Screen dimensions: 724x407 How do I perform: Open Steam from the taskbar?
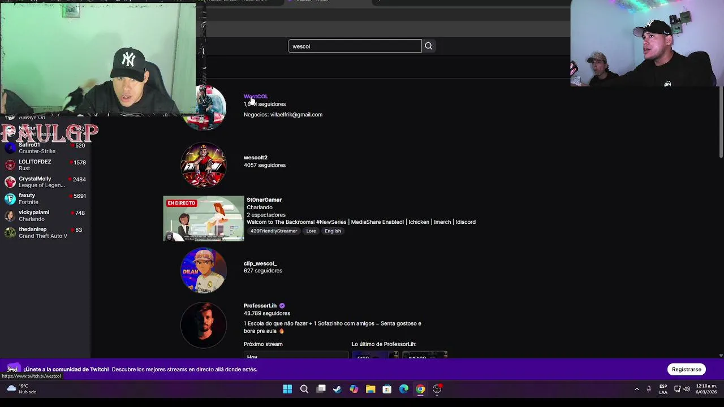coord(337,389)
